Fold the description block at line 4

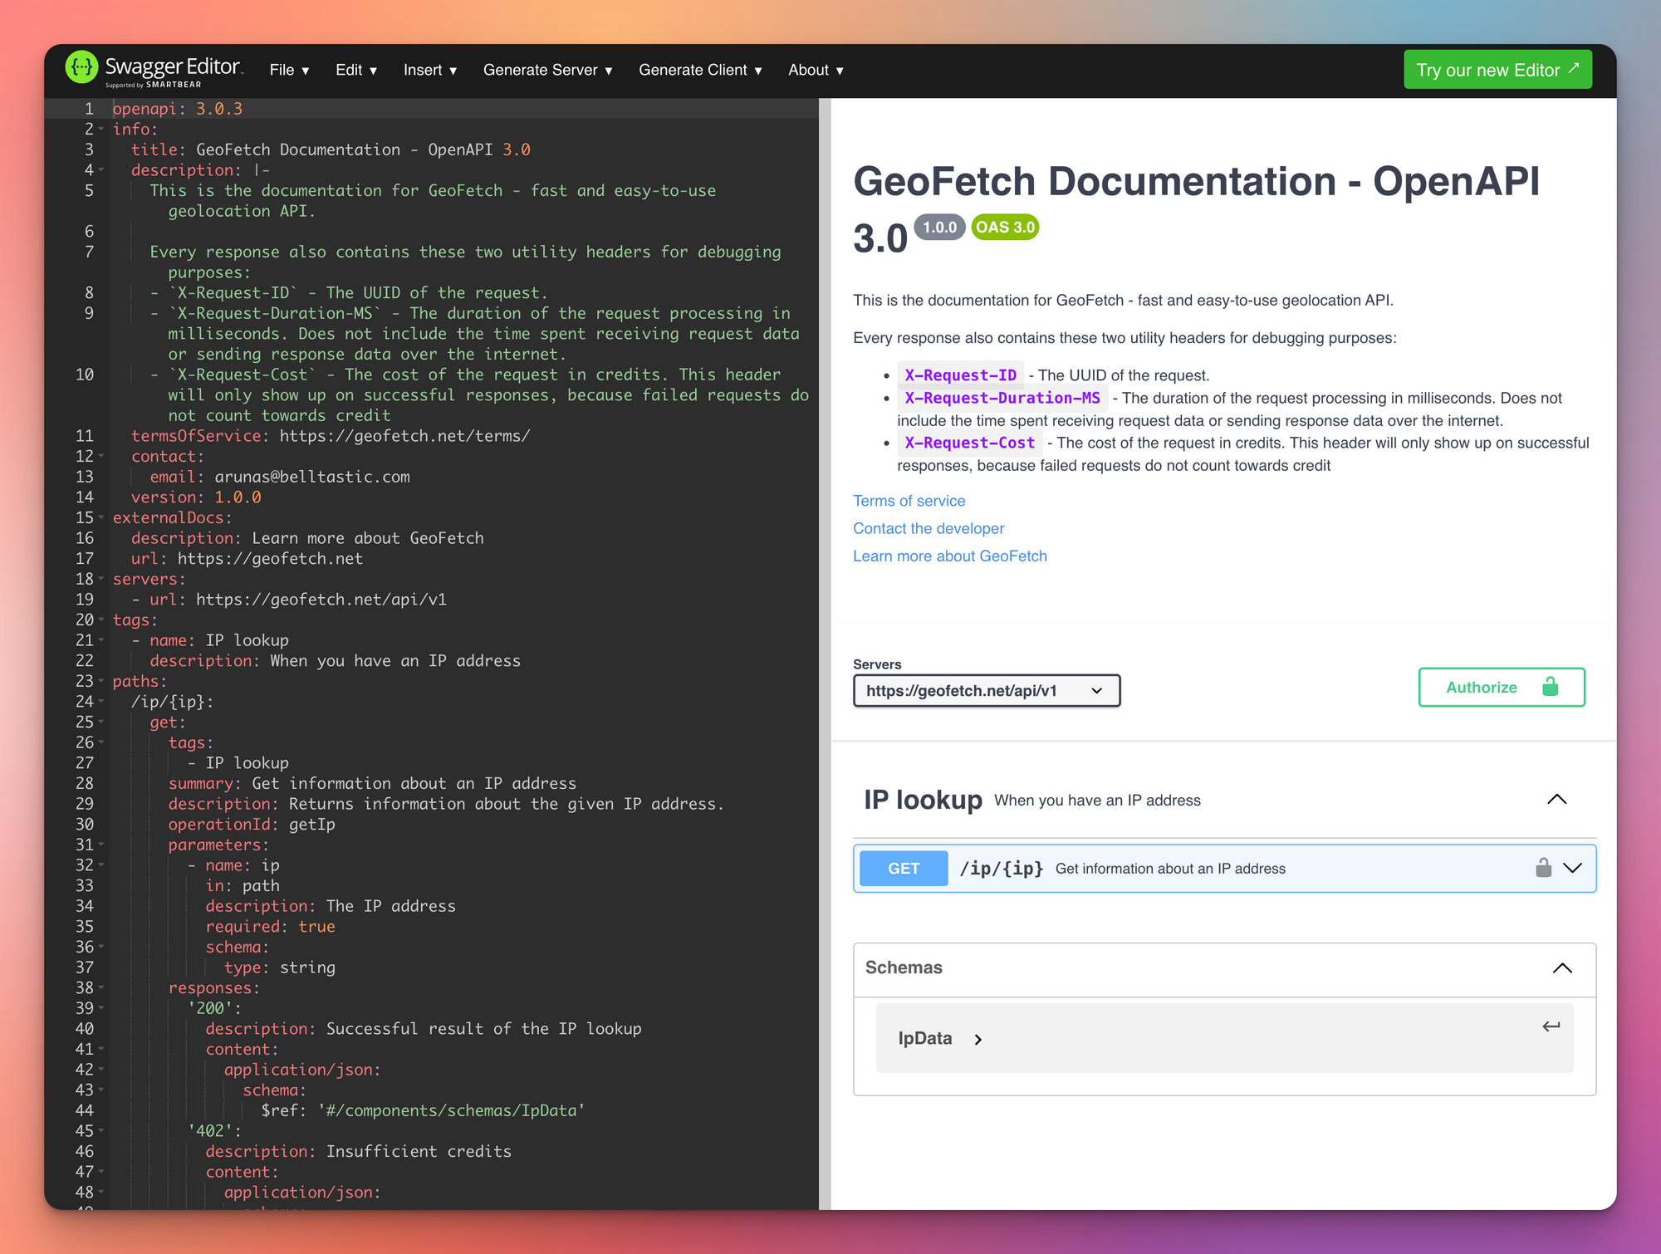coord(101,170)
